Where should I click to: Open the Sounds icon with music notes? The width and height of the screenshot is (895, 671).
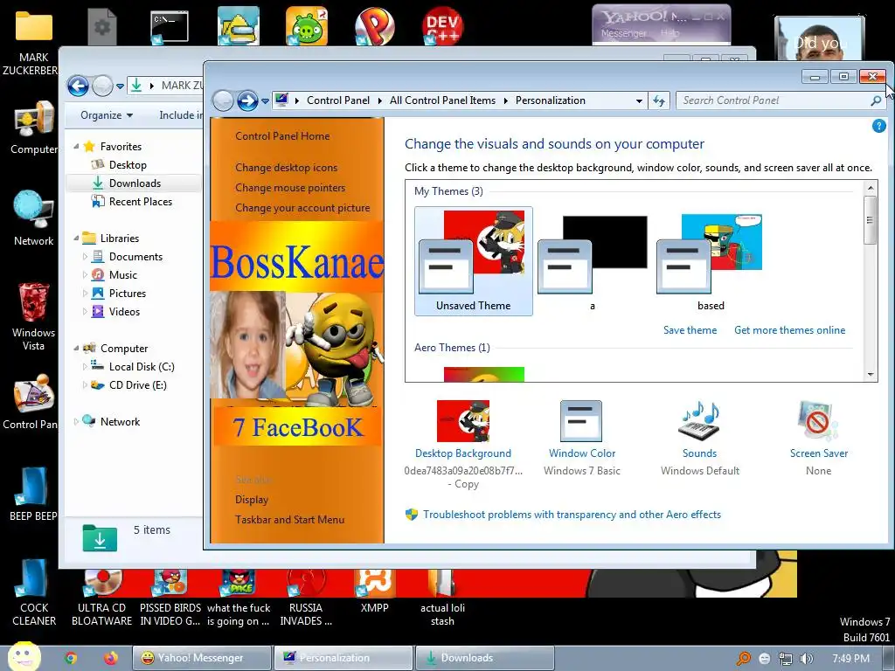coord(699,421)
